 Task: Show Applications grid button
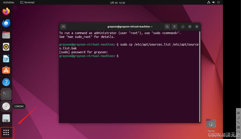pyautogui.click(x=6, y=132)
